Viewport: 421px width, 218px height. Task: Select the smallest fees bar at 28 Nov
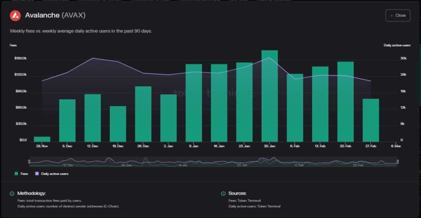(x=42, y=139)
